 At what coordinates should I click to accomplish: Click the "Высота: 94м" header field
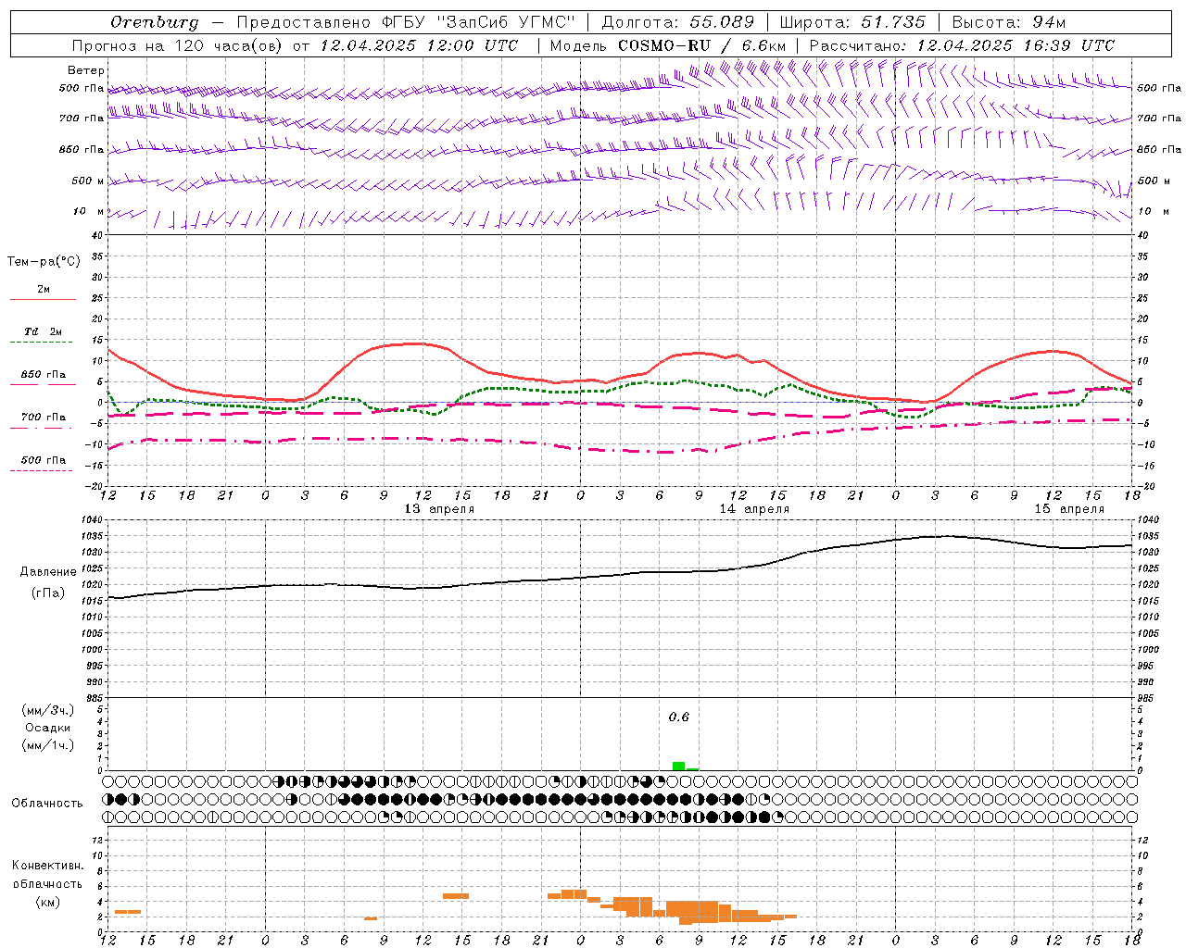point(1009,22)
